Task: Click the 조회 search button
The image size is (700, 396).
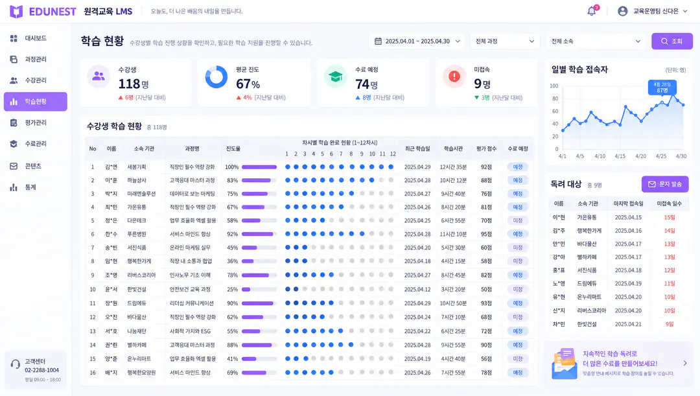Action: point(672,41)
